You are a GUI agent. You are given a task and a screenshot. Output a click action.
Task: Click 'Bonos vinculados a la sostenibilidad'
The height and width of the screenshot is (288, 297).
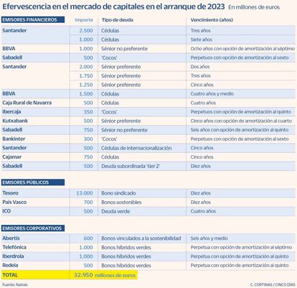(141, 238)
